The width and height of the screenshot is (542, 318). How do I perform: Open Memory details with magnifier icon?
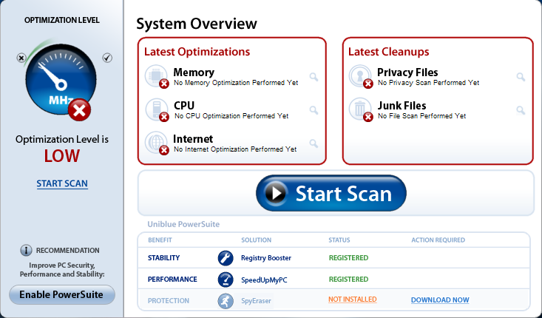(x=314, y=77)
